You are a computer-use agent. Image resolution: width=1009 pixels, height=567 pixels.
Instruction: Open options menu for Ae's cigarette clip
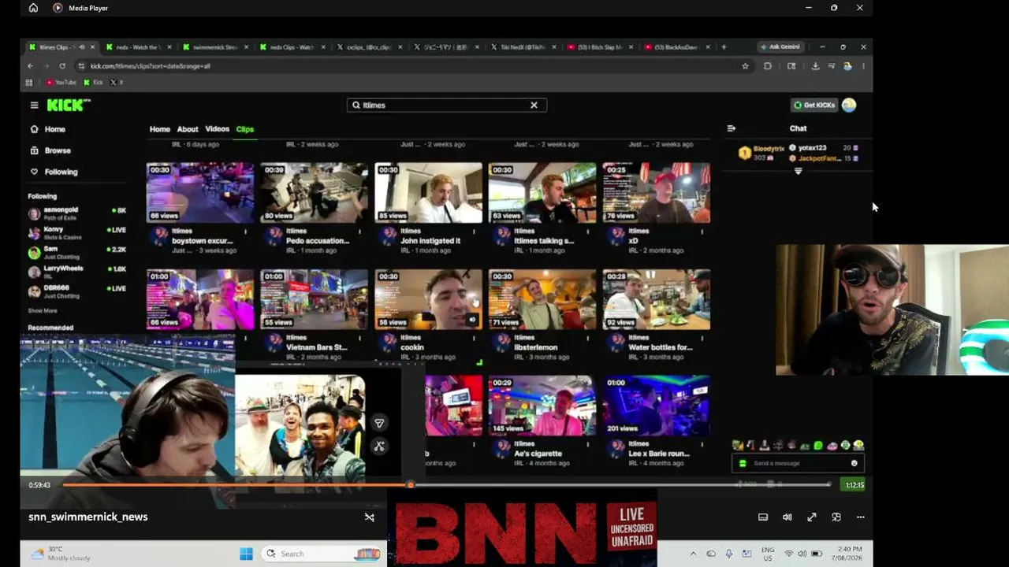588,444
